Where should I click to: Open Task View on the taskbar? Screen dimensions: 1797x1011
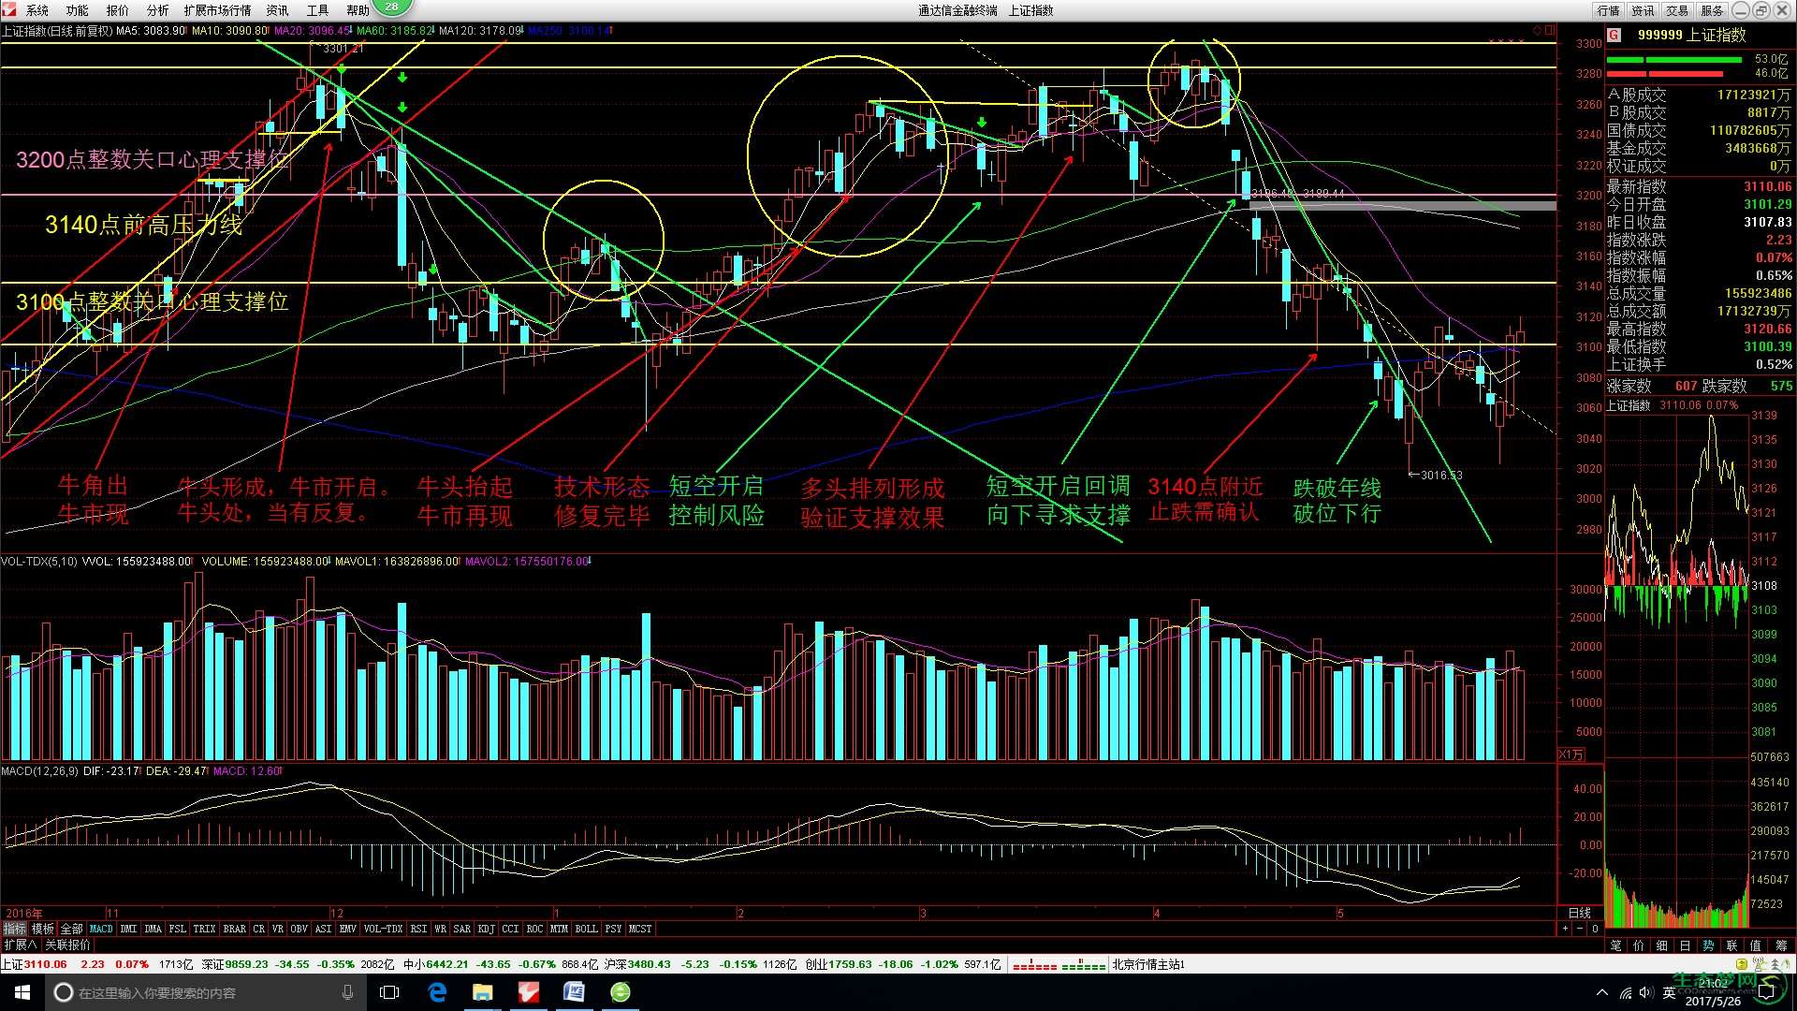(389, 992)
